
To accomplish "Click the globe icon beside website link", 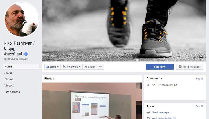I will [148, 118].
